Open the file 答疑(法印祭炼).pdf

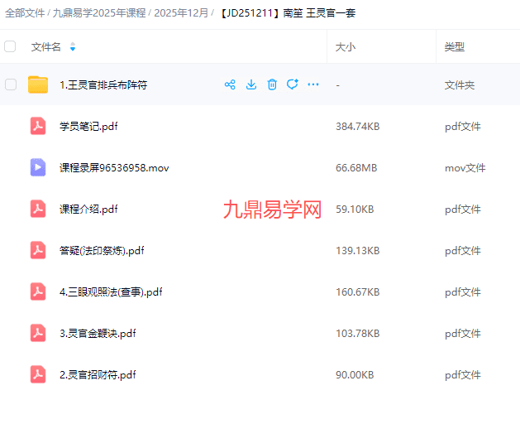point(102,250)
